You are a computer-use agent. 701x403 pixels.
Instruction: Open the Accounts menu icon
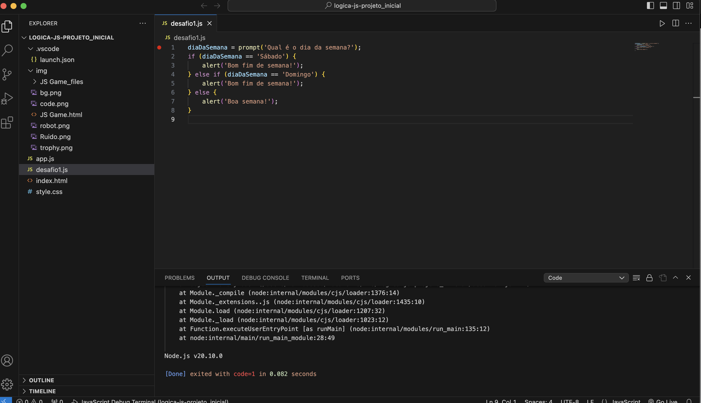[x=7, y=360]
